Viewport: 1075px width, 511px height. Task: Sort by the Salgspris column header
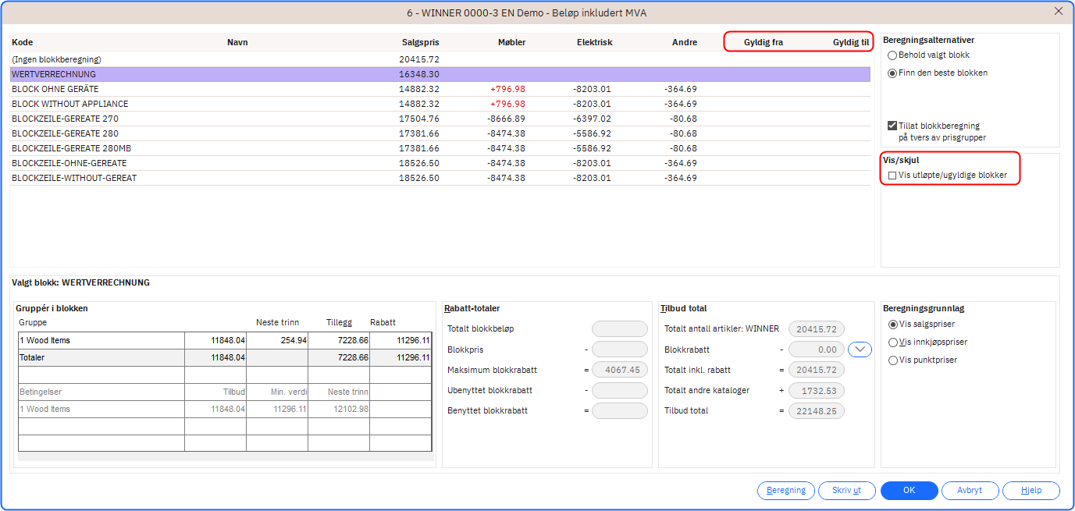point(420,43)
